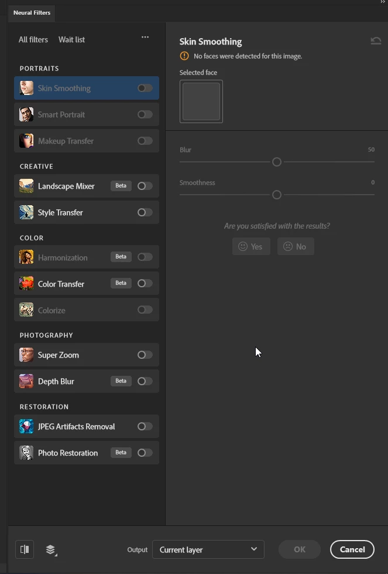Click the RESTORATION section header
This screenshot has height=574, width=388.
pyautogui.click(x=44, y=407)
